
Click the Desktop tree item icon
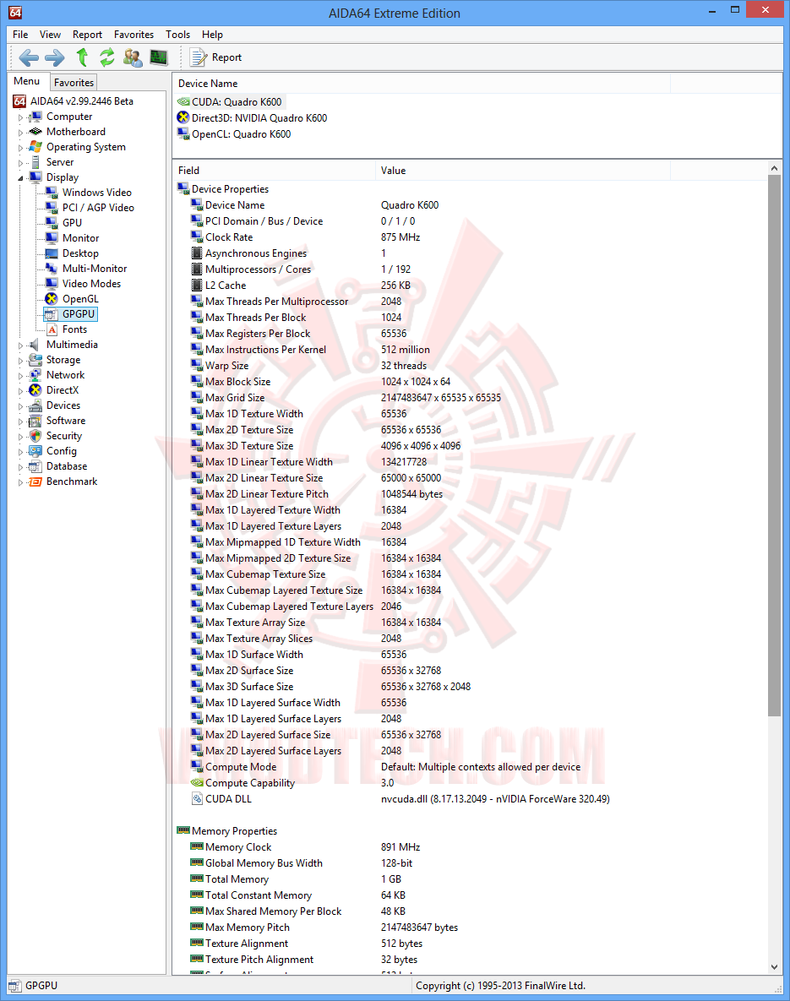click(52, 253)
